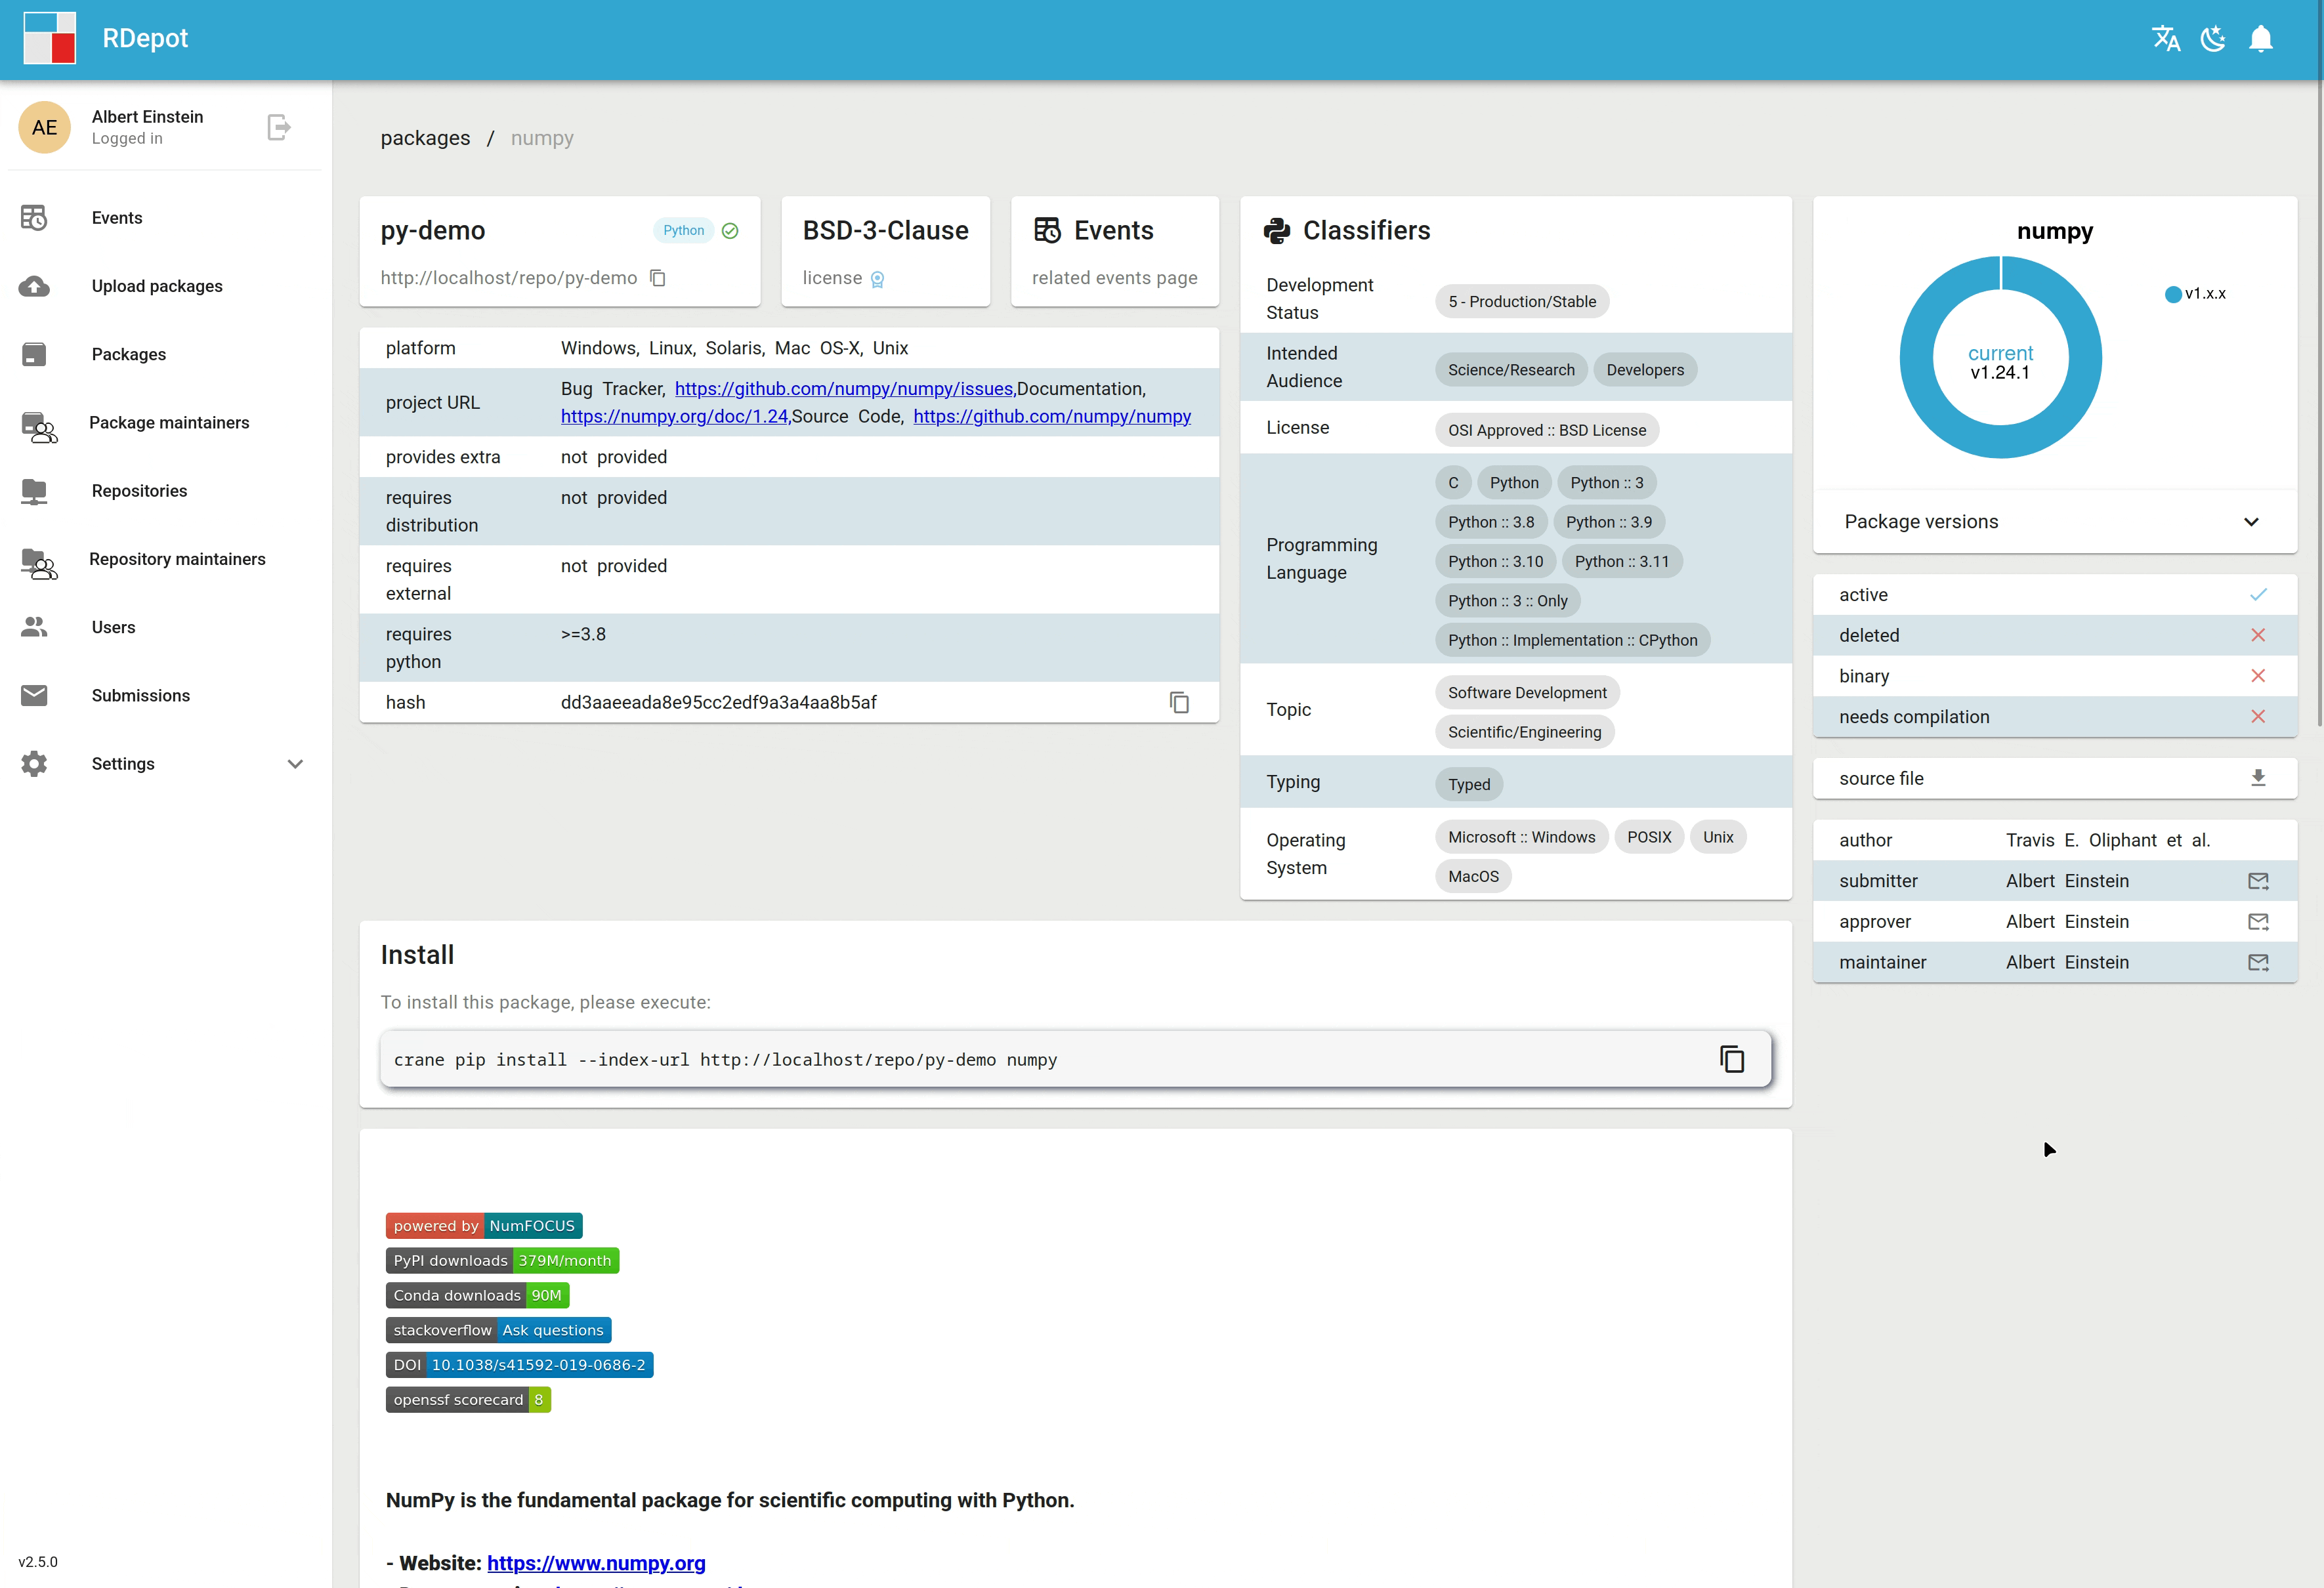2324x1588 pixels.
Task: Open the www.numpy.org website link
Action: (596, 1563)
